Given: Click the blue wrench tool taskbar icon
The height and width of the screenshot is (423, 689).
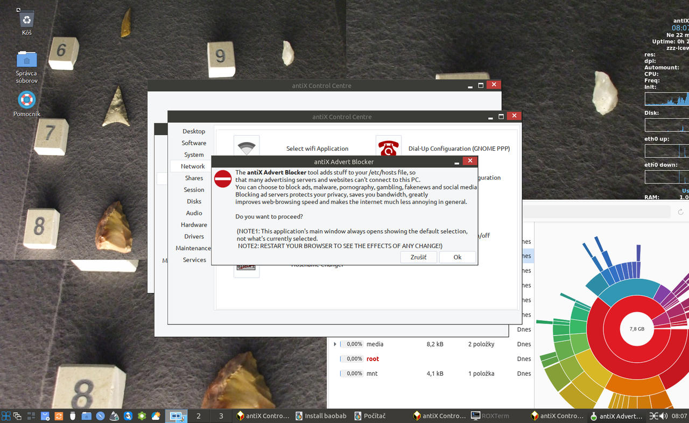Looking at the screenshot, I should (x=128, y=416).
